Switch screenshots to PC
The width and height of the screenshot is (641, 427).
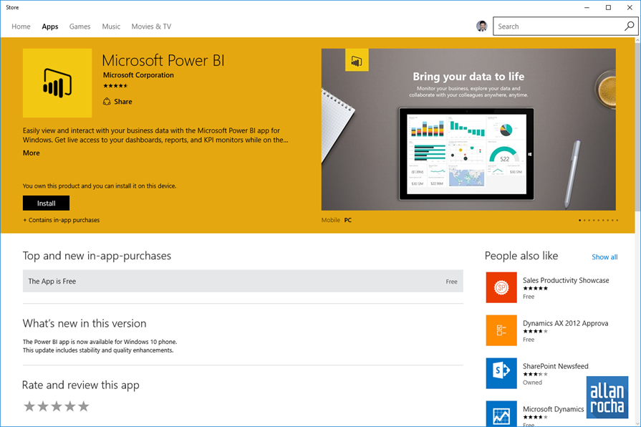click(x=348, y=220)
